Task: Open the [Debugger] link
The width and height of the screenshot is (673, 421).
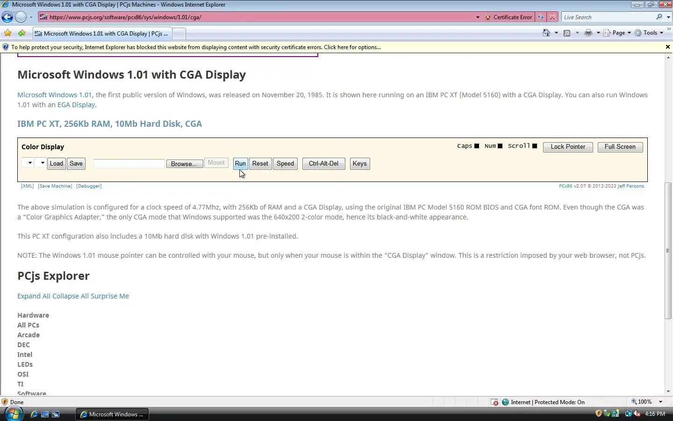Action: pyautogui.click(x=89, y=186)
